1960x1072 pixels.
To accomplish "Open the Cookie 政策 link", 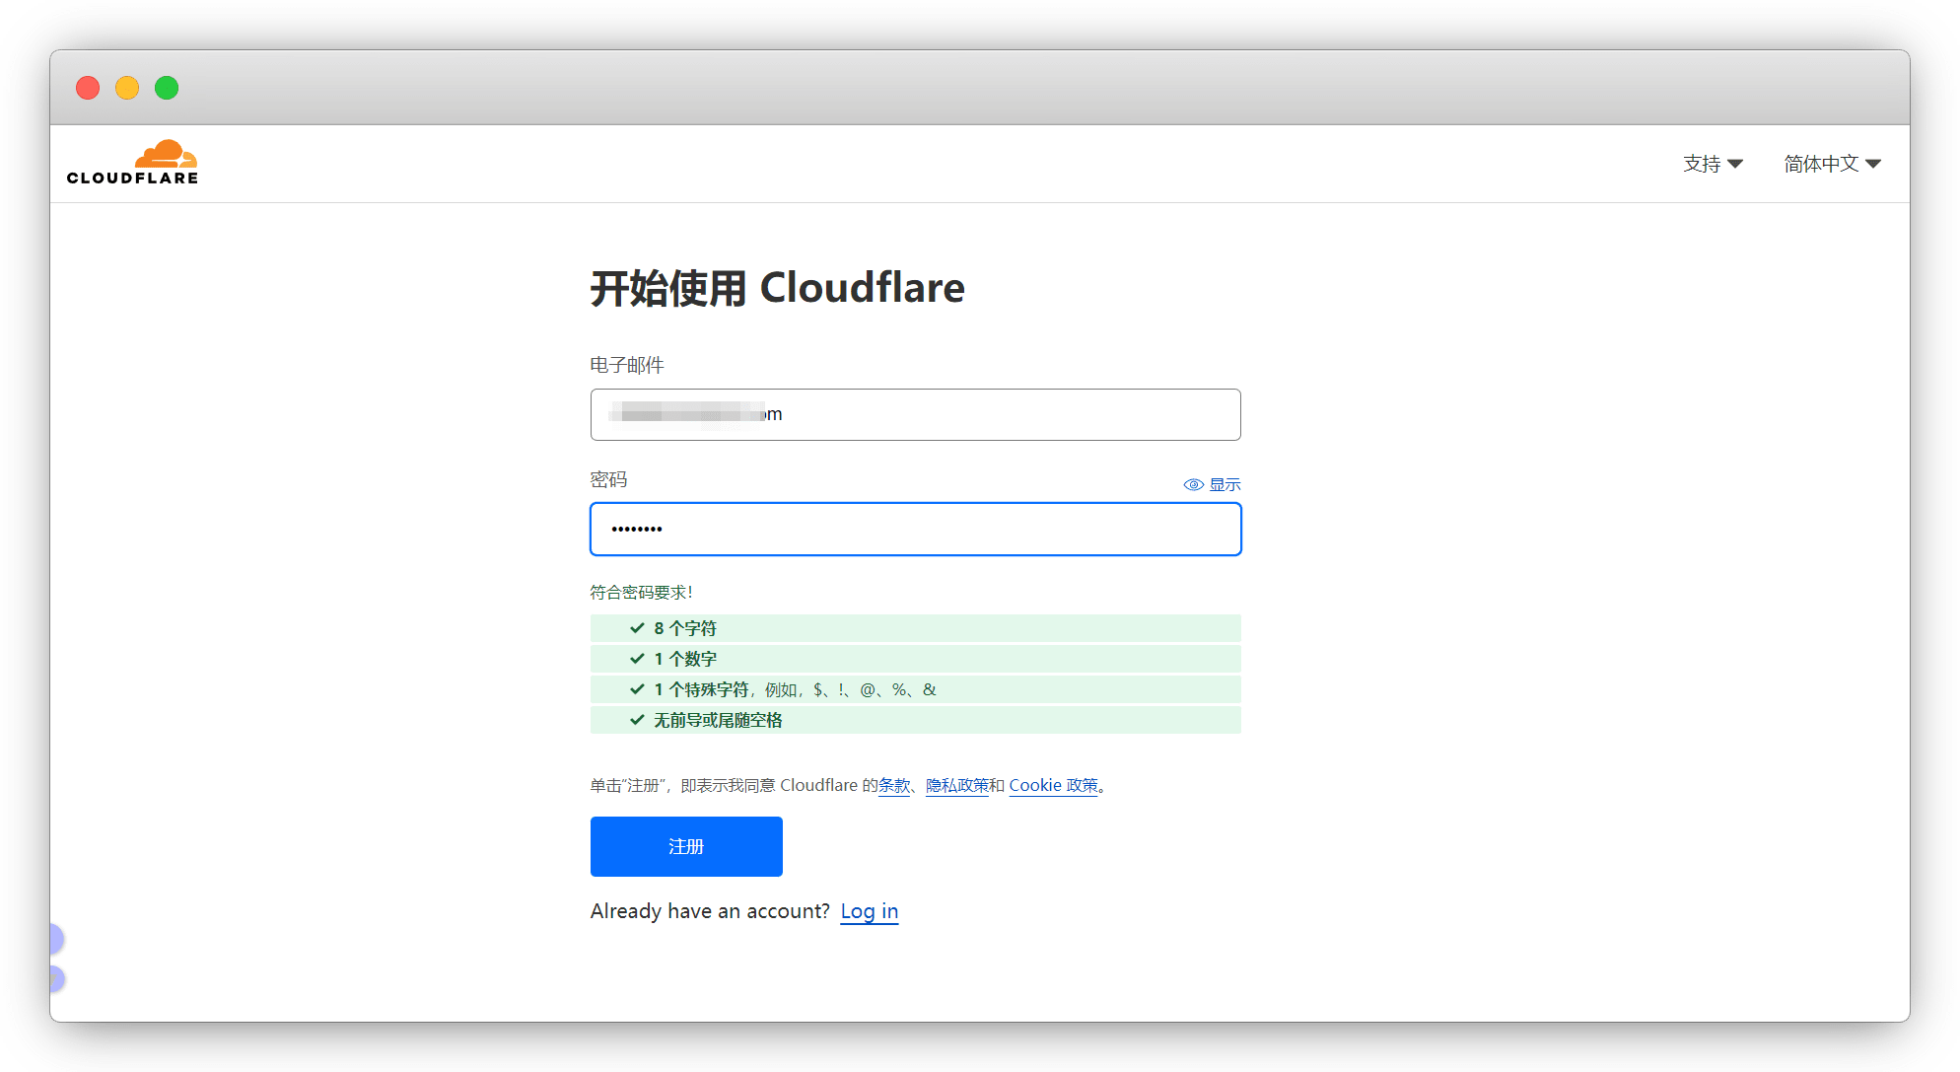I will [x=1053, y=785].
